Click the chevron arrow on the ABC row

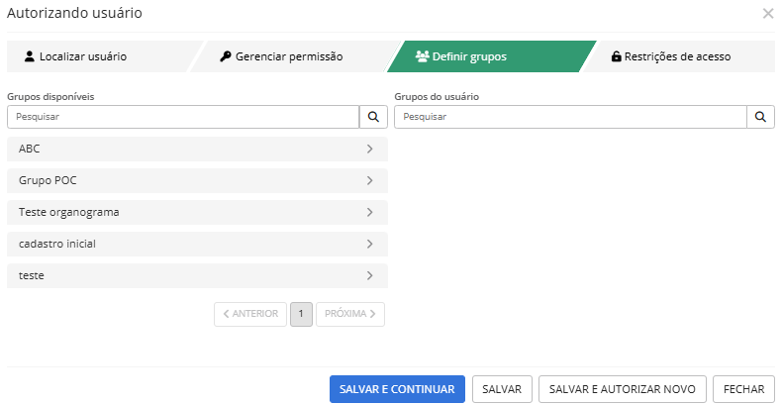(x=369, y=149)
